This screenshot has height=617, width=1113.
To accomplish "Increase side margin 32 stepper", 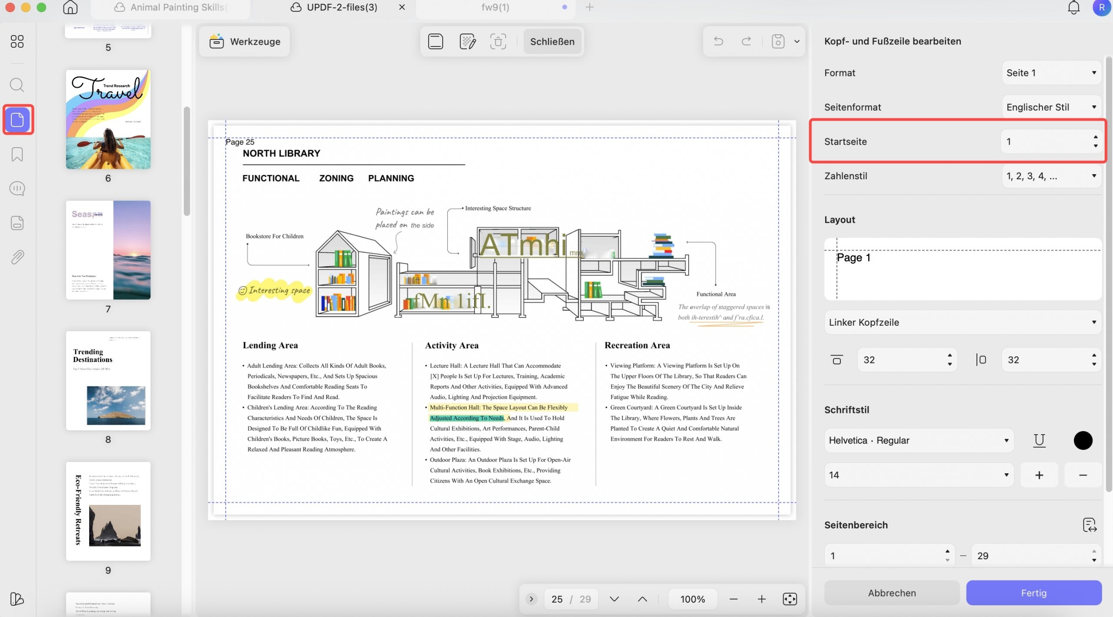I will click(1094, 356).
